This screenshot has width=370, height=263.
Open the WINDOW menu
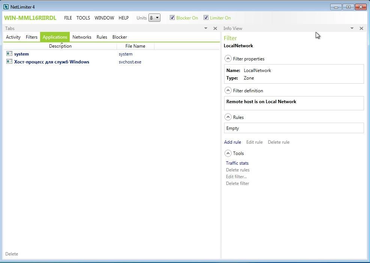pos(104,18)
